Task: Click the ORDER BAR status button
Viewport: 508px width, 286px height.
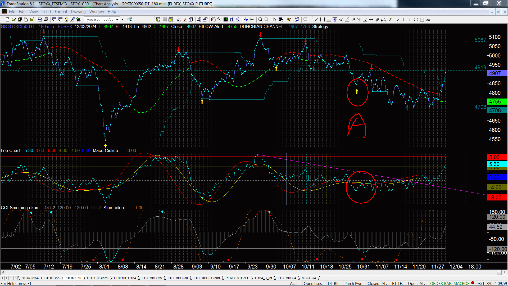Action: [x=441, y=284]
